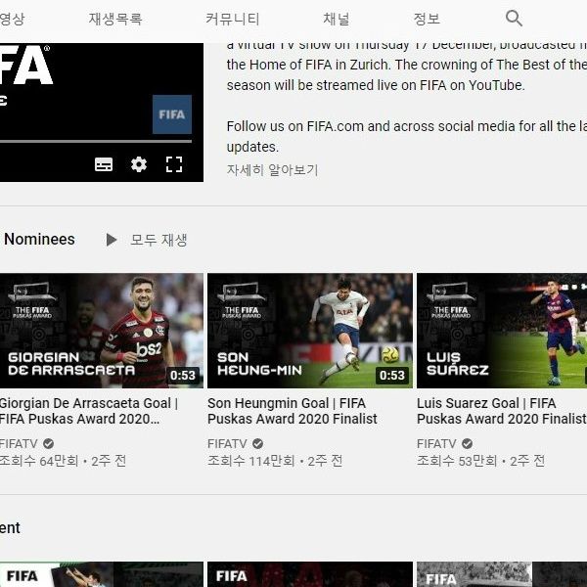This screenshot has height=587, width=587.
Task: Open the 재생목록 tab
Action: (x=115, y=19)
